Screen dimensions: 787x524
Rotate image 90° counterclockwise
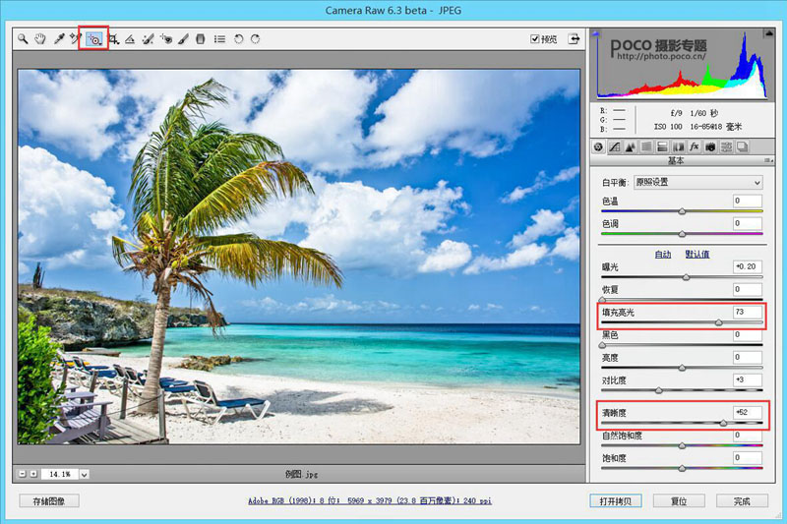tap(238, 38)
